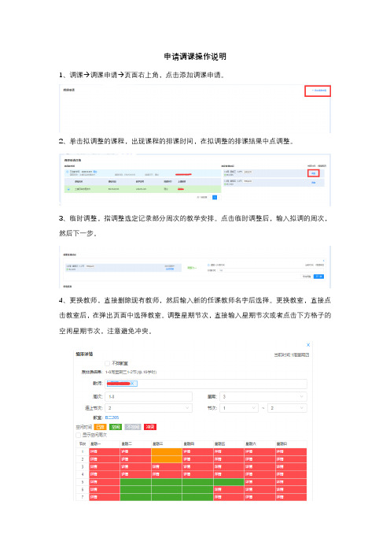
Task: Expand the 连上节次 dropdown showing 2
Action: (149, 408)
